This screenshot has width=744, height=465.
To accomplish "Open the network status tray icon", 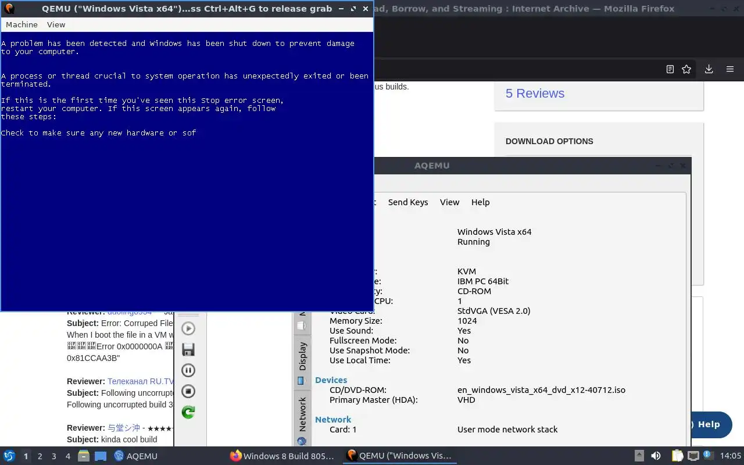I will click(693, 456).
